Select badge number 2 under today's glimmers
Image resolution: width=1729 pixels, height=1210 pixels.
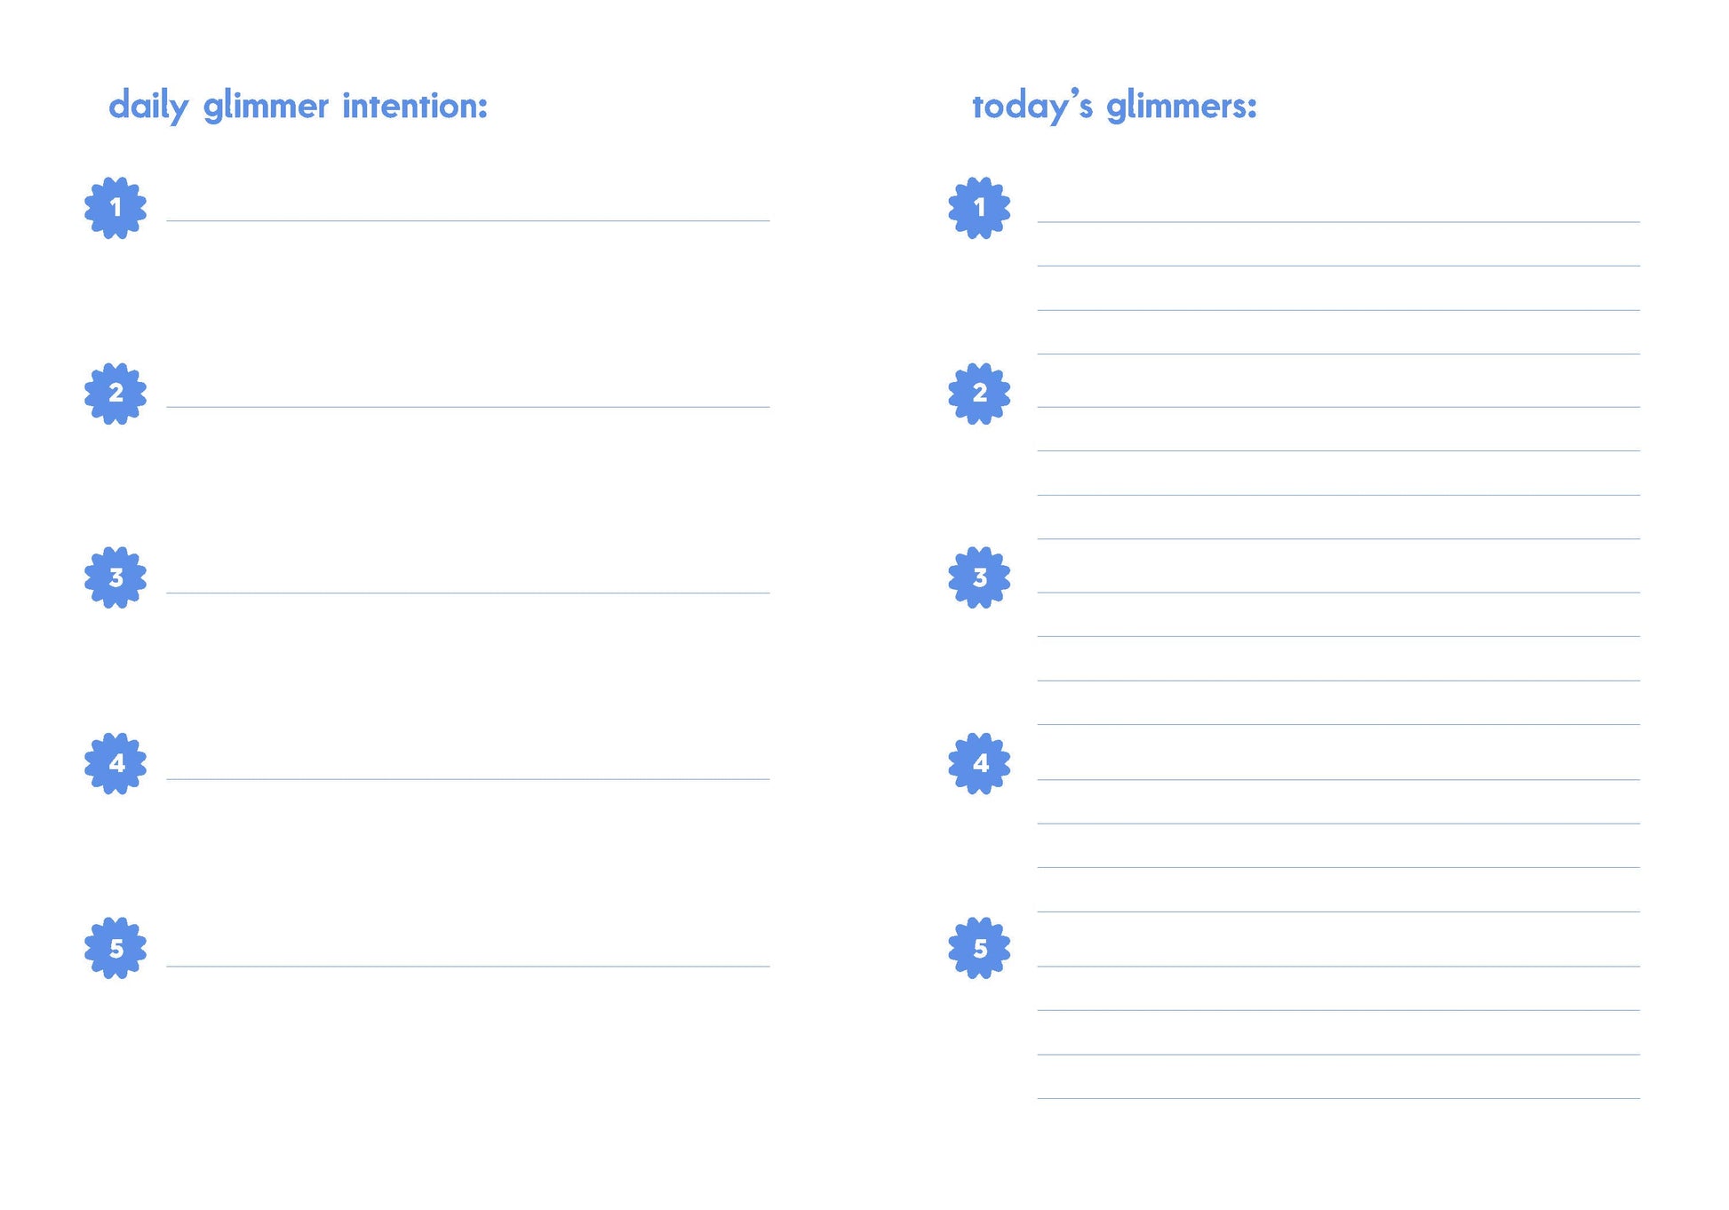(979, 394)
